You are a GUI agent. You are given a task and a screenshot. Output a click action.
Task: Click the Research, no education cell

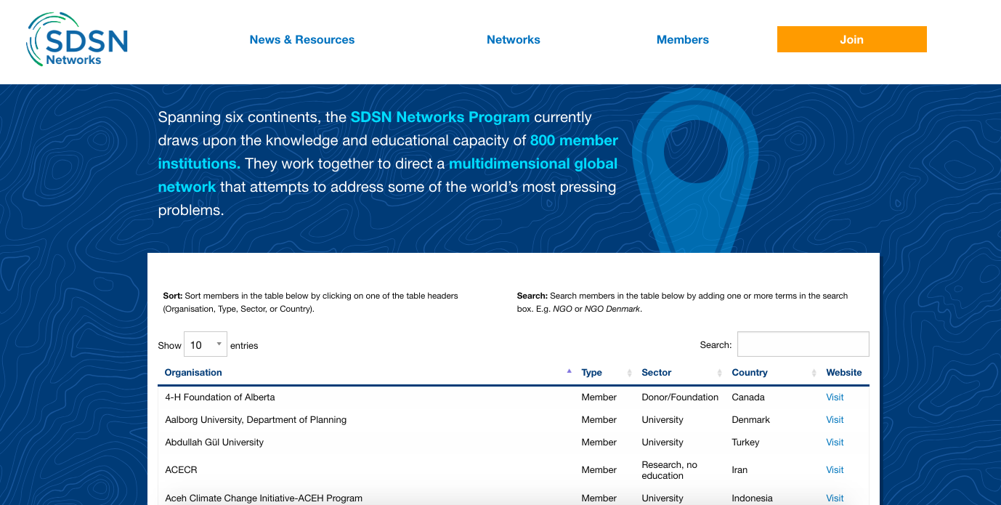(x=669, y=470)
